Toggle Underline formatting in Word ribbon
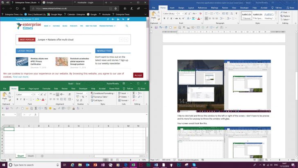Image resolution: width=298 pixels, height=168 pixels. click(171, 18)
